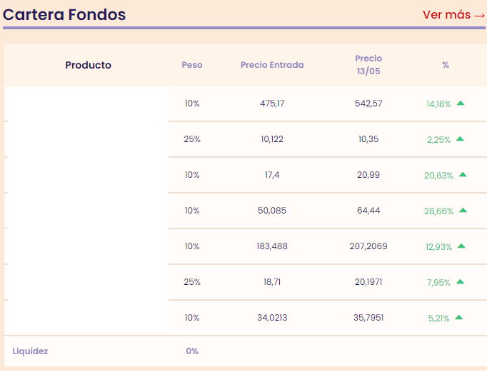Select the % column header
Image resolution: width=487 pixels, height=372 pixels.
tap(446, 65)
